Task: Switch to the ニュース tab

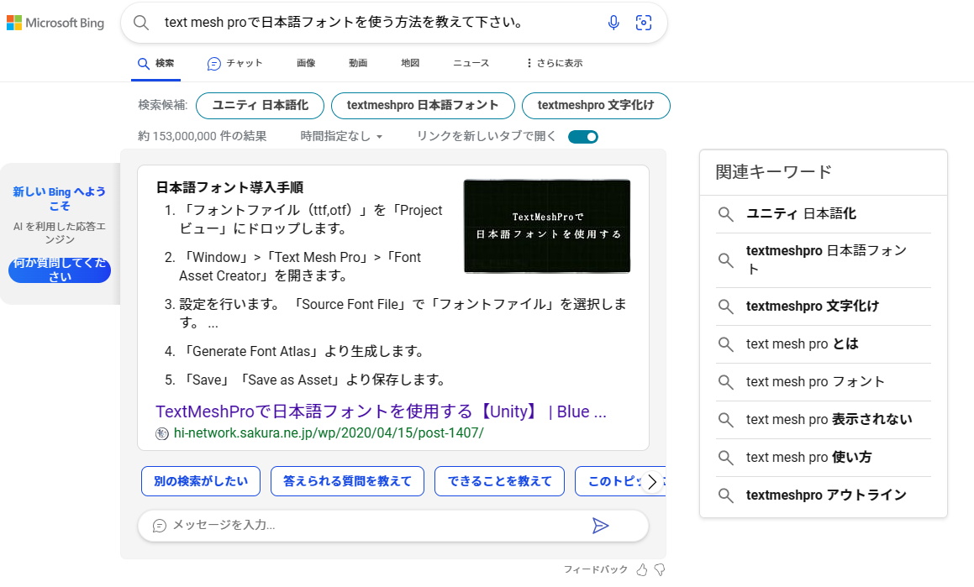Action: click(471, 63)
